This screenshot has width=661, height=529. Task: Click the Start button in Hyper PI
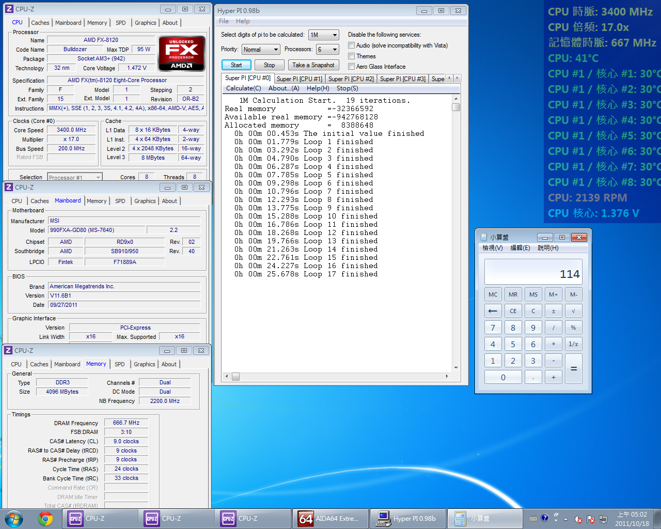click(237, 65)
